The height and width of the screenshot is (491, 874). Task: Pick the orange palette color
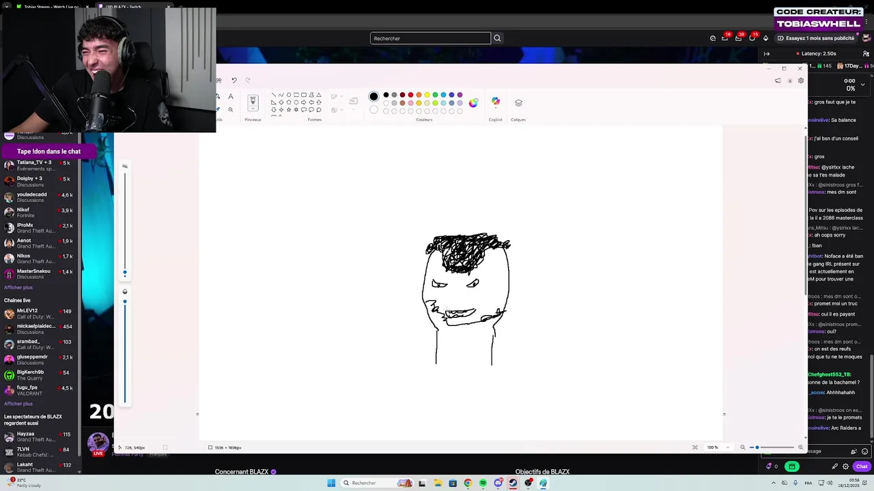(419, 95)
